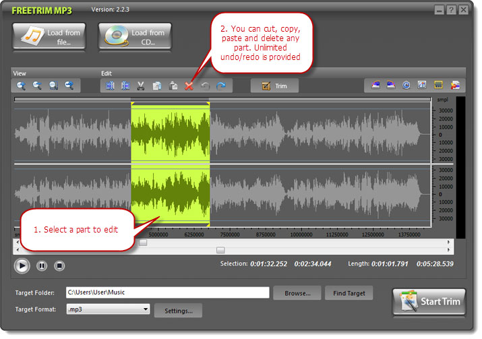Screen dimensions: 482x339
Task: Stop audio playback
Action: (59, 266)
